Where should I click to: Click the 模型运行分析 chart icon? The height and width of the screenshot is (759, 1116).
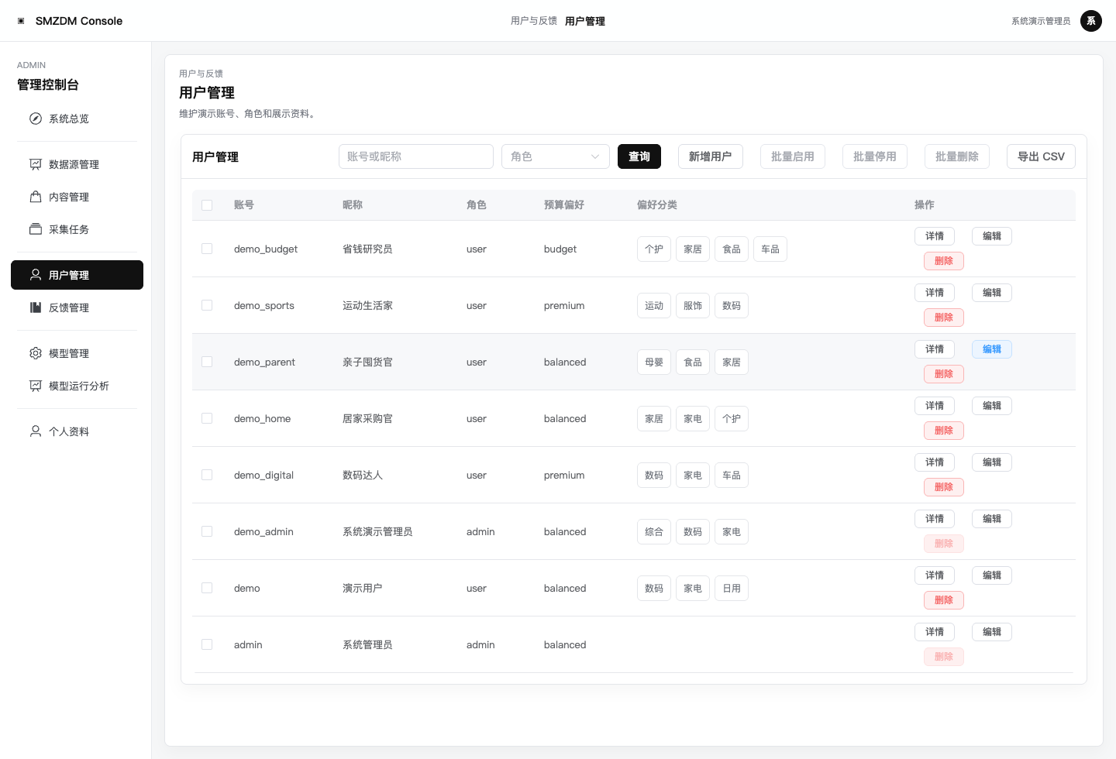[36, 386]
